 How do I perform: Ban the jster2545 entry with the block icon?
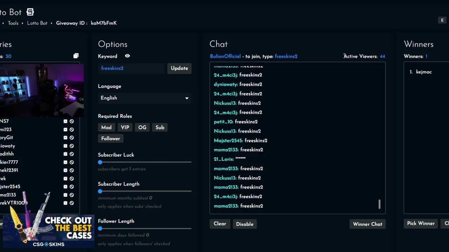tap(72, 187)
